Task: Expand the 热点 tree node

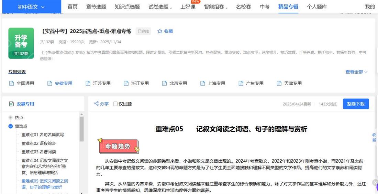Action: 10,118
